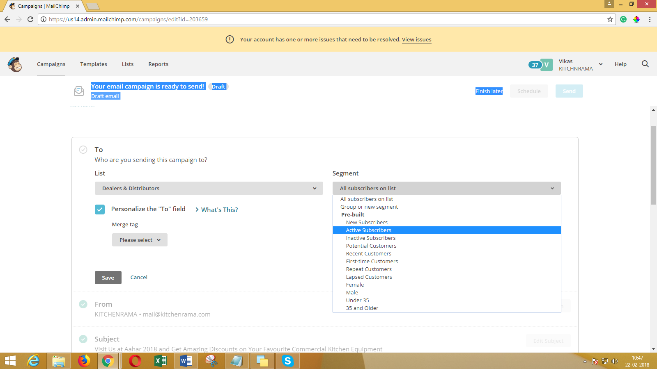Click the colorful extension icon in toolbar
This screenshot has width=657, height=369.
636,19
